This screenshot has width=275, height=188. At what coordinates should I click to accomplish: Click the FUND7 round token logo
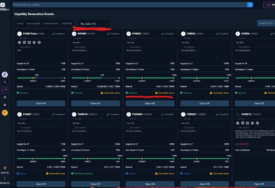tap(20, 114)
